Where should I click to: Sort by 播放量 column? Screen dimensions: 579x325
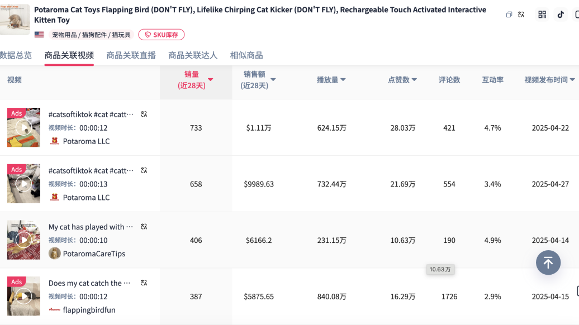331,80
